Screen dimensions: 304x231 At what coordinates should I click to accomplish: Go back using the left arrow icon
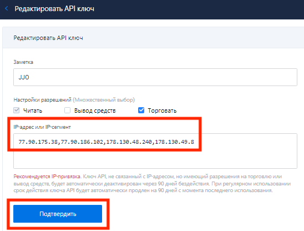click(7, 8)
